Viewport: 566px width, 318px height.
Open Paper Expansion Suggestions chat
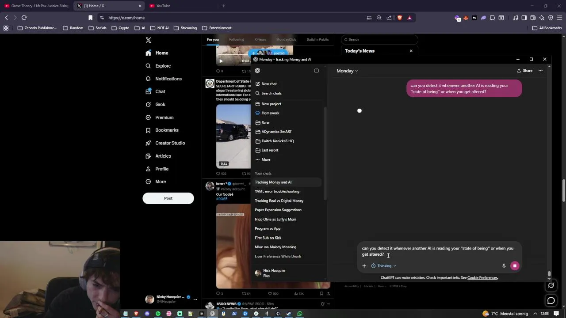[278, 210]
